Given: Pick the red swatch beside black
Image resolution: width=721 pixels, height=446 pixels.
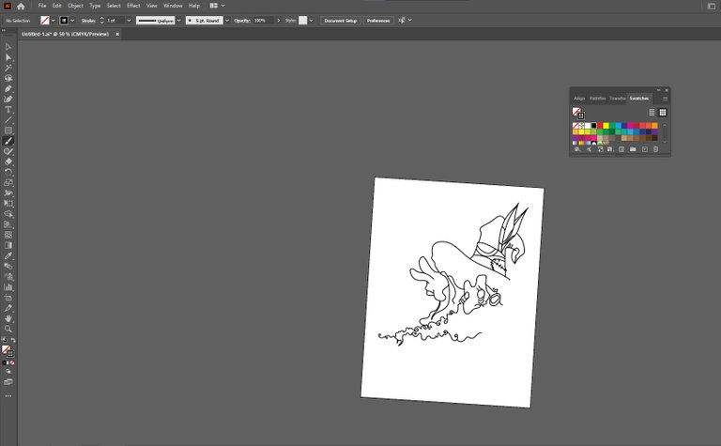Looking at the screenshot, I should [x=600, y=126].
